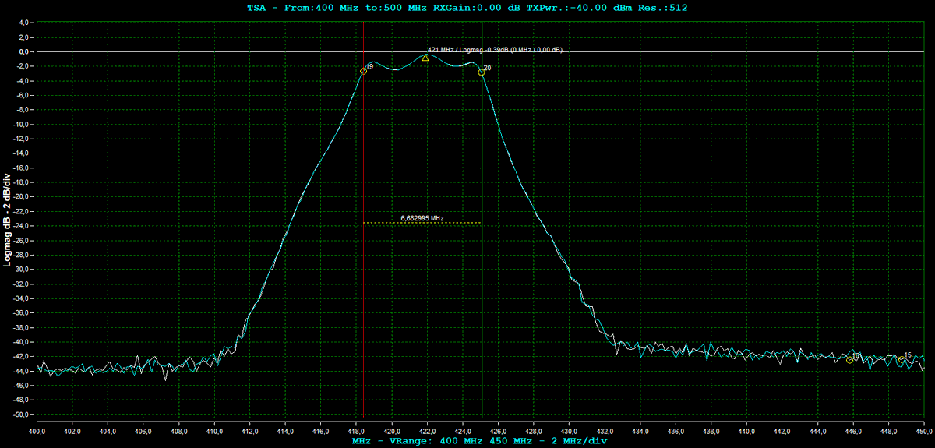Click the -24,0 value on vertical axis
The image size is (935, 448).
coord(19,226)
